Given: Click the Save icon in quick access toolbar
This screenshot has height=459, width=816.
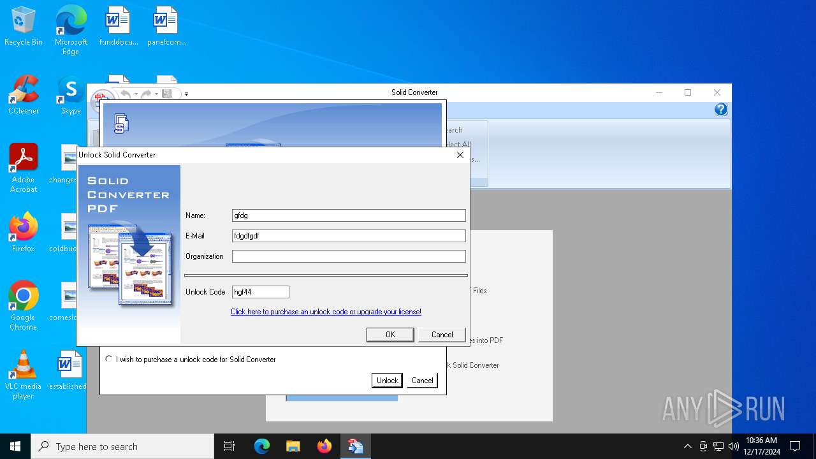Looking at the screenshot, I should pyautogui.click(x=167, y=94).
